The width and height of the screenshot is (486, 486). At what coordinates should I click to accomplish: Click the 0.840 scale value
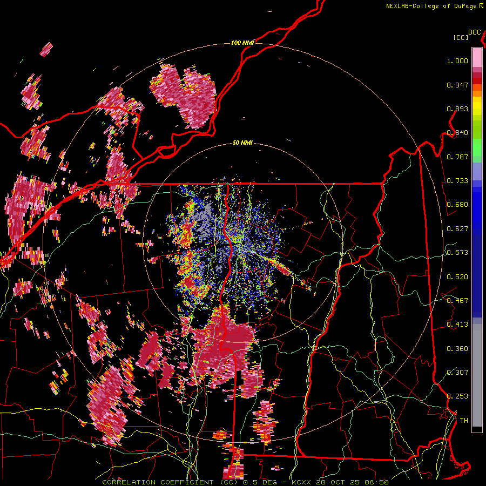[x=457, y=133]
